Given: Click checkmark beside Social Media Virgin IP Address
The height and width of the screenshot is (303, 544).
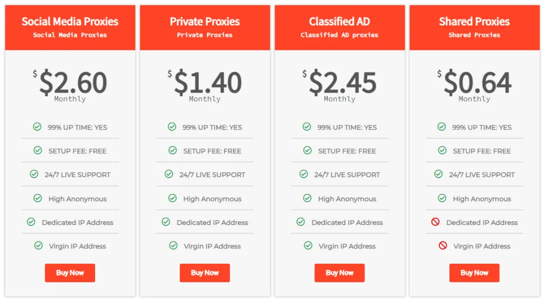Looking at the screenshot, I should pyautogui.click(x=38, y=246).
